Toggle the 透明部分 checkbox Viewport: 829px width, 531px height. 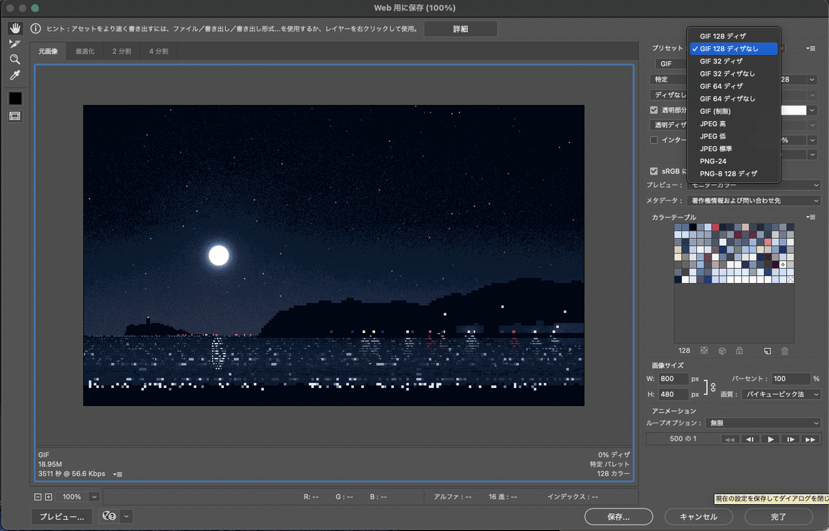click(654, 110)
